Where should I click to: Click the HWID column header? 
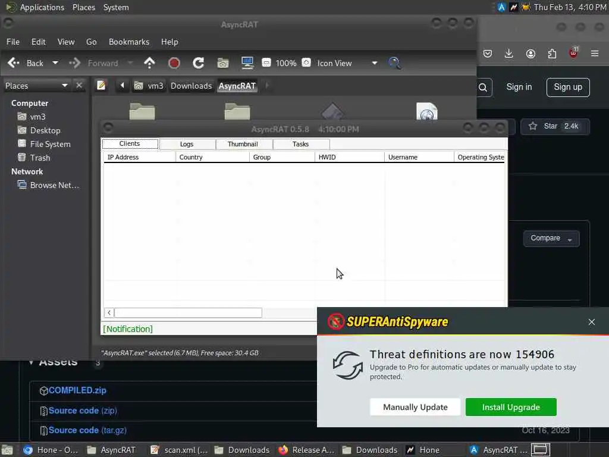click(x=349, y=157)
